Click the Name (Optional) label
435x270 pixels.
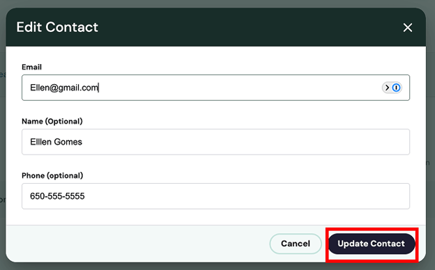[x=52, y=121]
